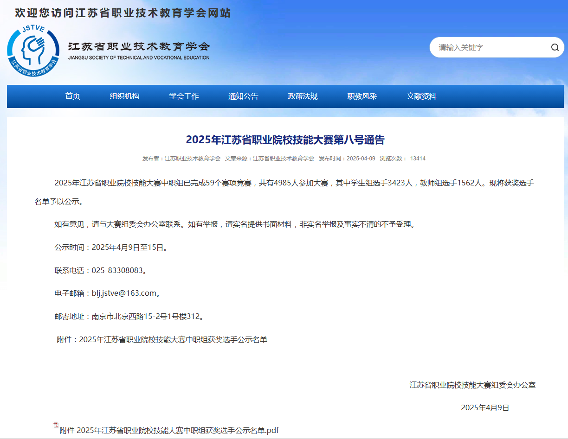Image resolution: width=568 pixels, height=439 pixels.
Task: Click the PDF file icon beside attachment
Action: [56, 425]
